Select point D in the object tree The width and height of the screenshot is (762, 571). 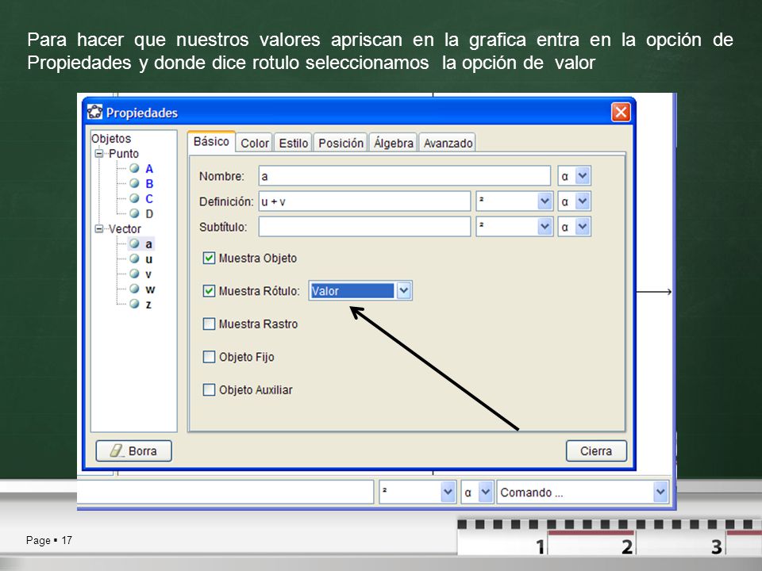click(149, 213)
